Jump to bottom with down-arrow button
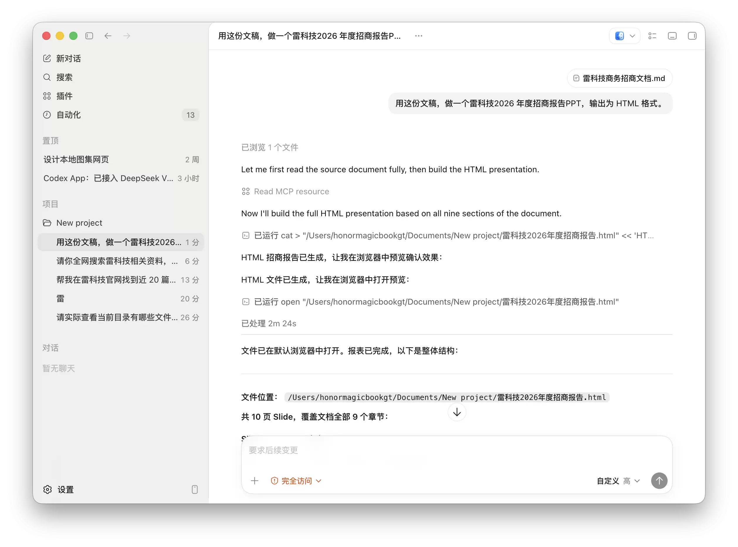Screen dimensions: 738x547 click(x=457, y=413)
